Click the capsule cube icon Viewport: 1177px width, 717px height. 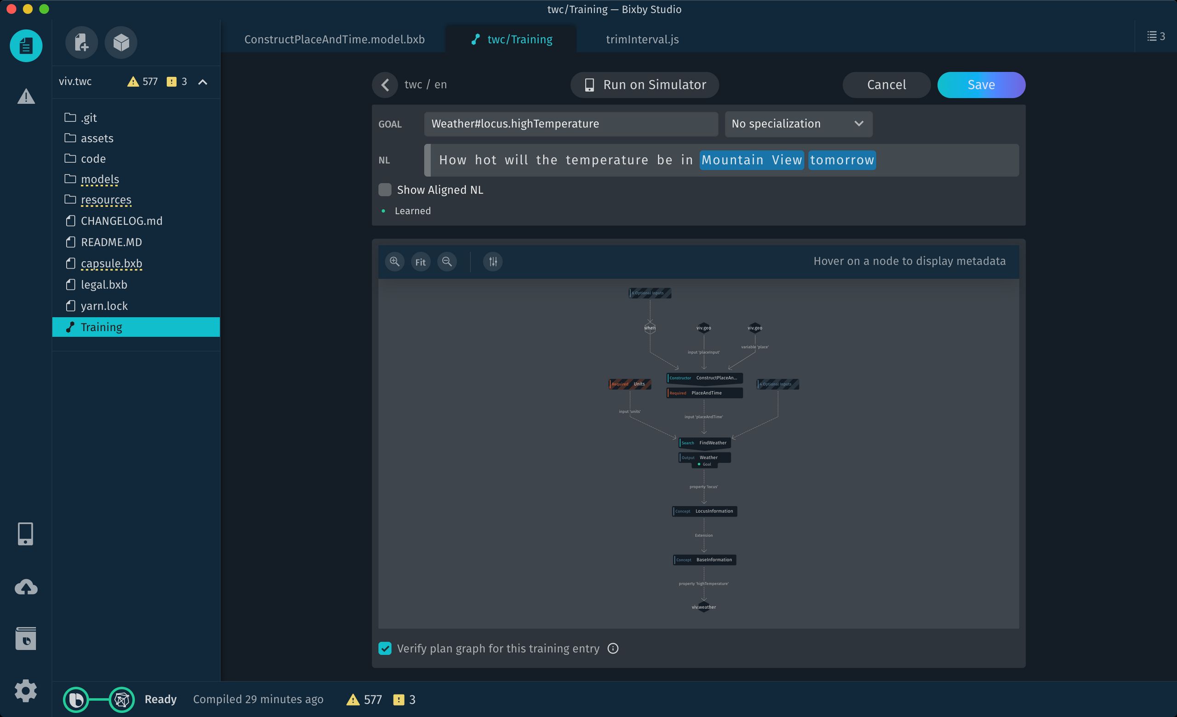121,42
